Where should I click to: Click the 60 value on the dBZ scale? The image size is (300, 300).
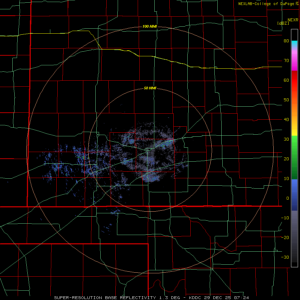(x=286, y=80)
